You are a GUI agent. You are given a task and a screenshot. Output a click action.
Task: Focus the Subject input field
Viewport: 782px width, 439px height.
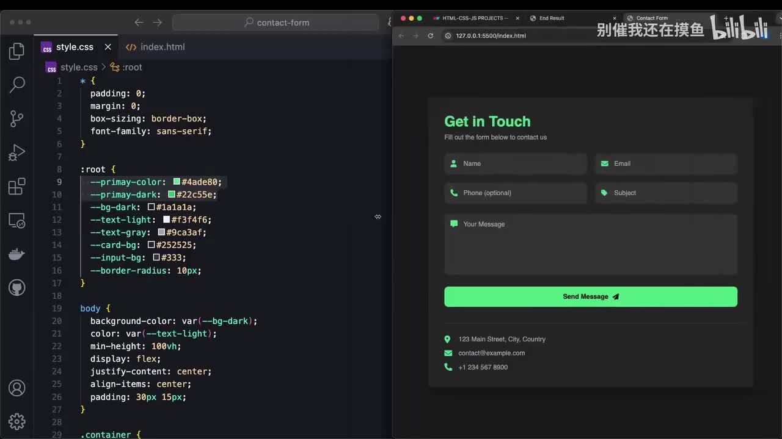click(667, 193)
